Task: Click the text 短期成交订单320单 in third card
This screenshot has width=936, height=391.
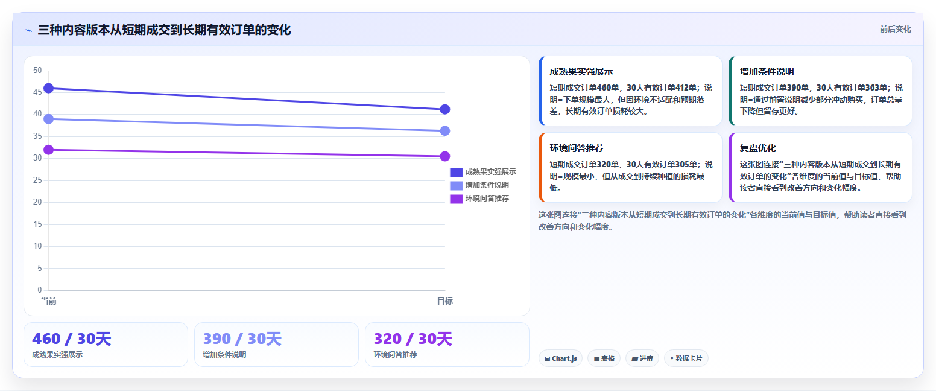Action: (584, 164)
